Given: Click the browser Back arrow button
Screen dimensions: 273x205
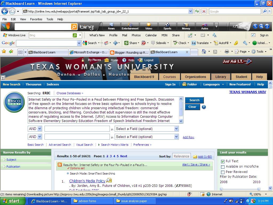Looking at the screenshot, I should 5,11.
